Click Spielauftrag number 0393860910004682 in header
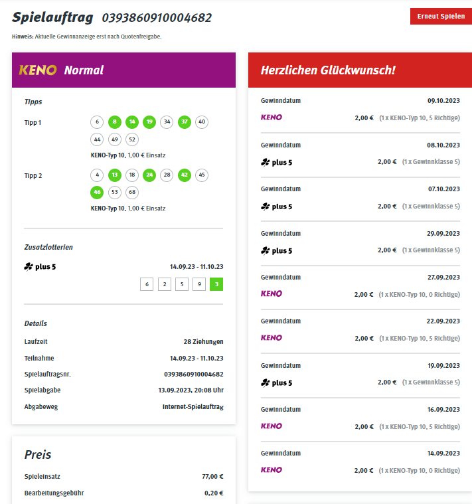 pyautogui.click(x=157, y=18)
